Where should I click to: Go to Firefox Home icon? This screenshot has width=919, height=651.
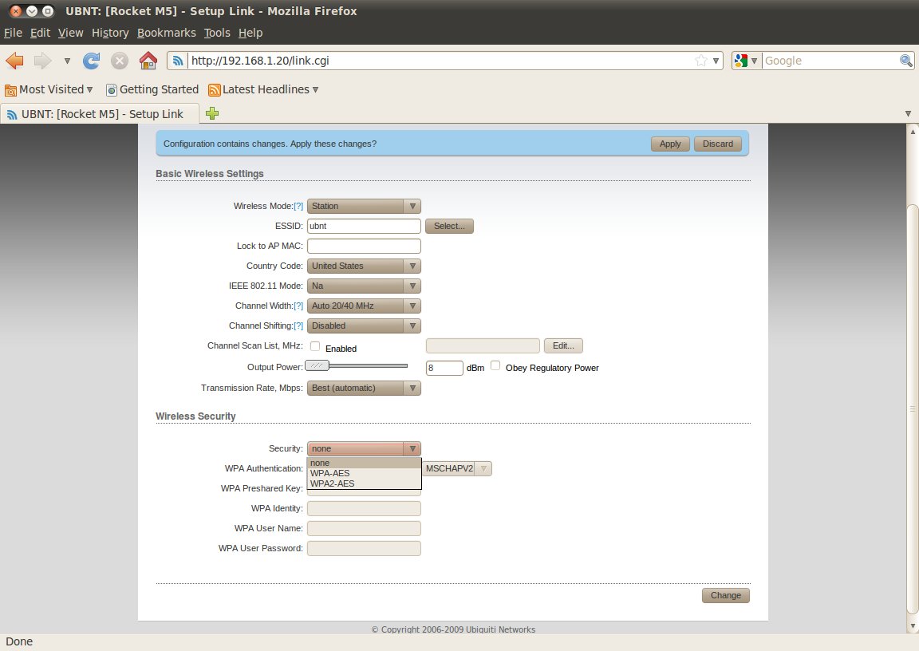point(148,61)
